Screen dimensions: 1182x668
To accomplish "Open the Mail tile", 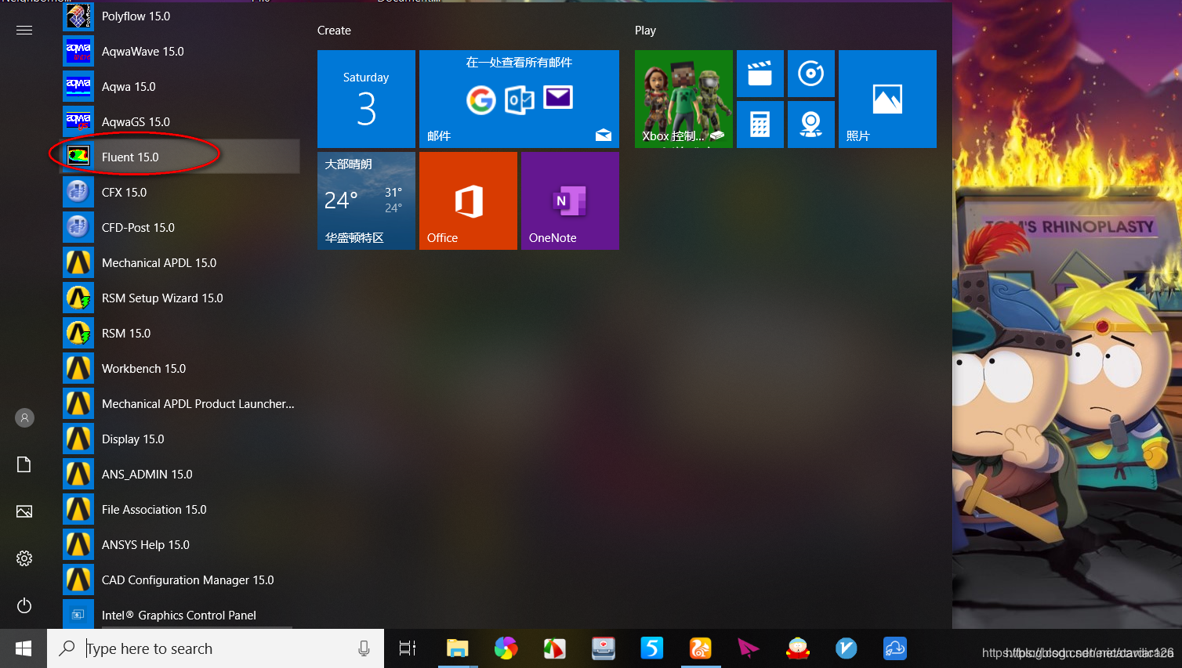I will [519, 99].
